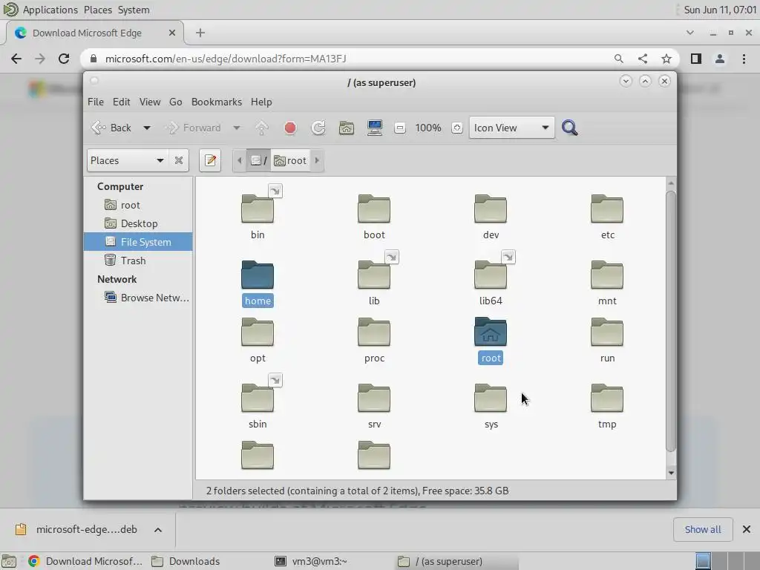Click the / filesystem path button
760x570 pixels.
click(x=259, y=160)
